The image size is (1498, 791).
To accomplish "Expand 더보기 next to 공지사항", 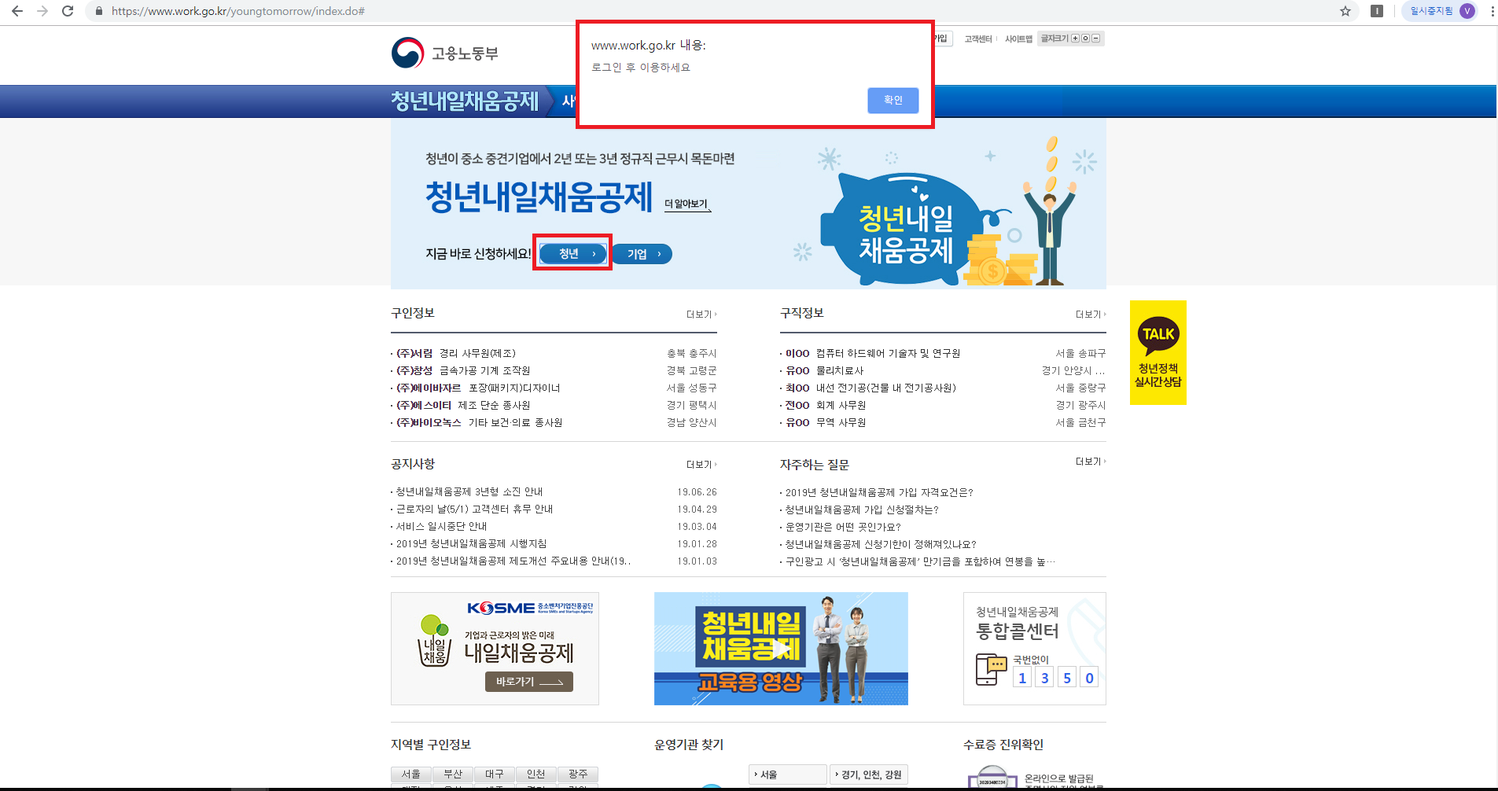I will [701, 465].
